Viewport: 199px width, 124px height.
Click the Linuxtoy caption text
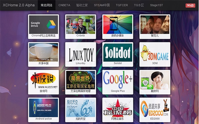(x=81, y=63)
